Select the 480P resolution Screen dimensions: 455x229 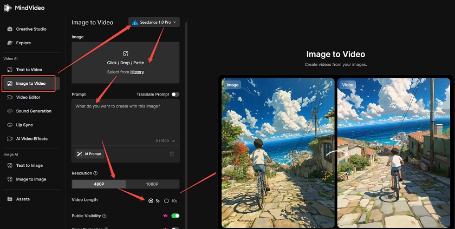coord(99,184)
